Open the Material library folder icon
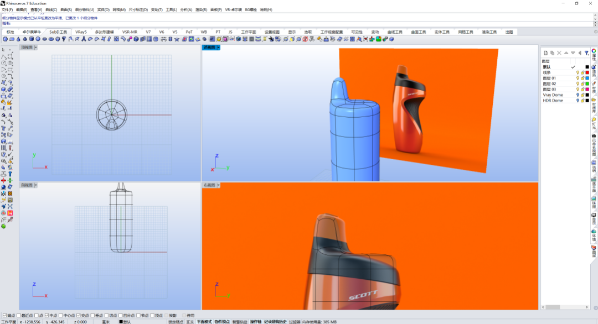Viewport: 598px width, 324px height. coord(594,101)
